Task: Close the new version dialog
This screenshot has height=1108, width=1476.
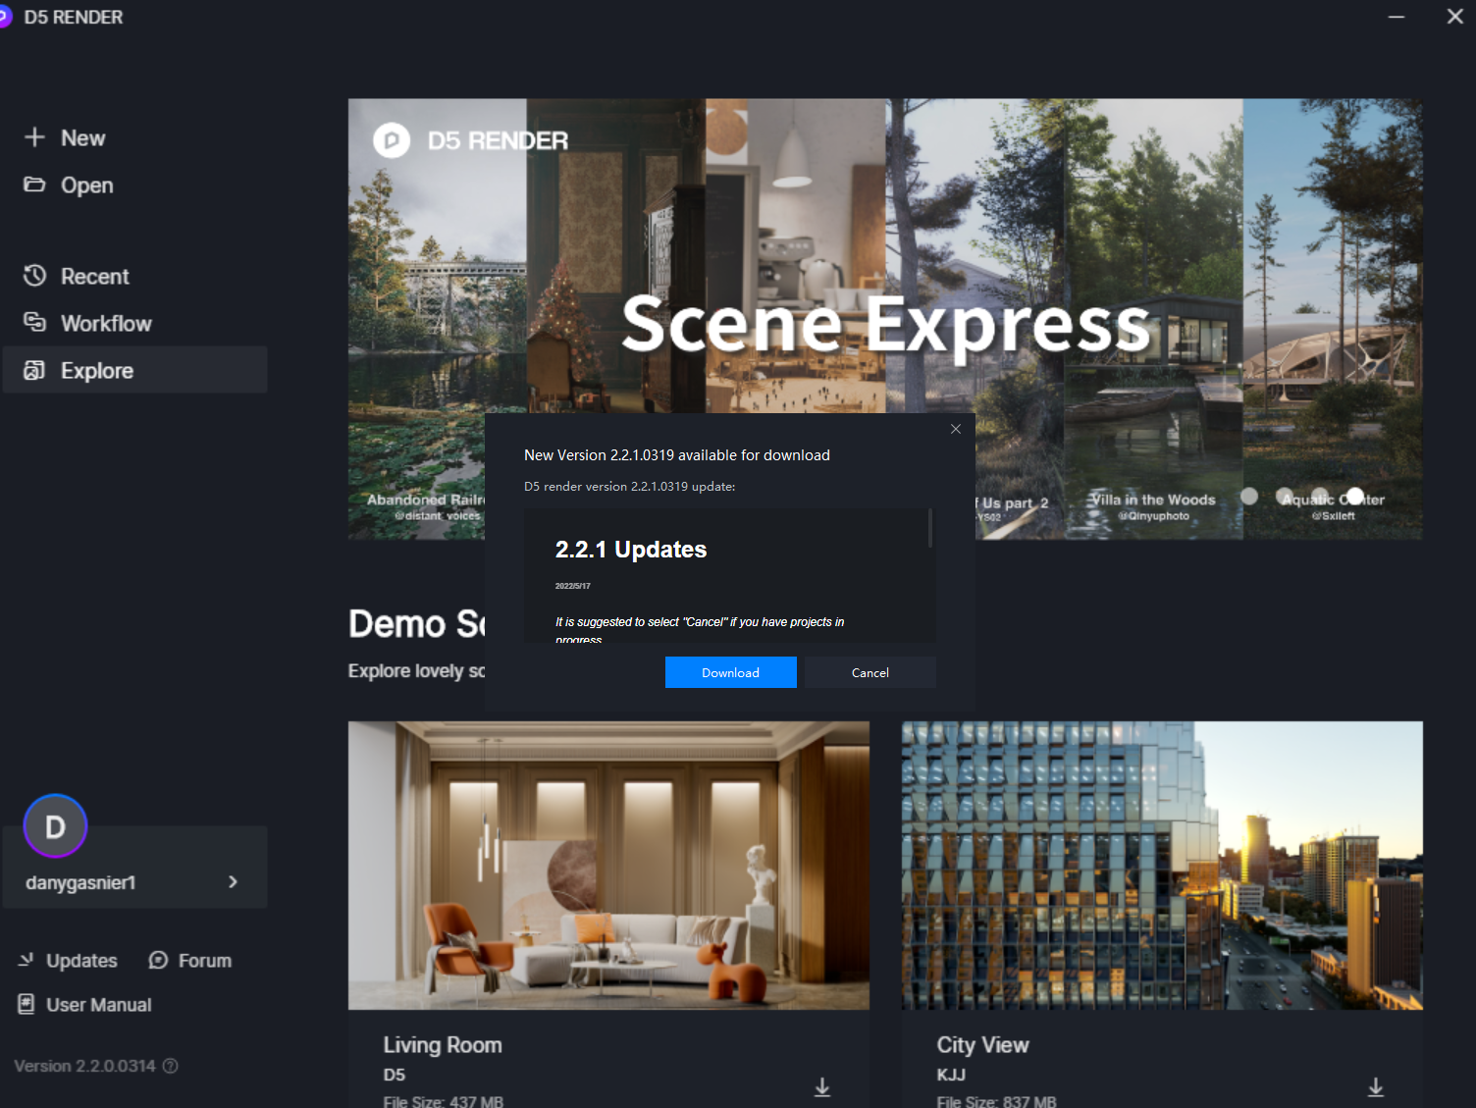Action: pyautogui.click(x=956, y=429)
